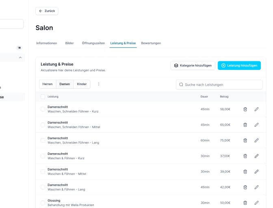The width and height of the screenshot is (273, 208).
Task: Click trash icon for 75,00€ Damenschnitt Lang
Action: pos(245,141)
